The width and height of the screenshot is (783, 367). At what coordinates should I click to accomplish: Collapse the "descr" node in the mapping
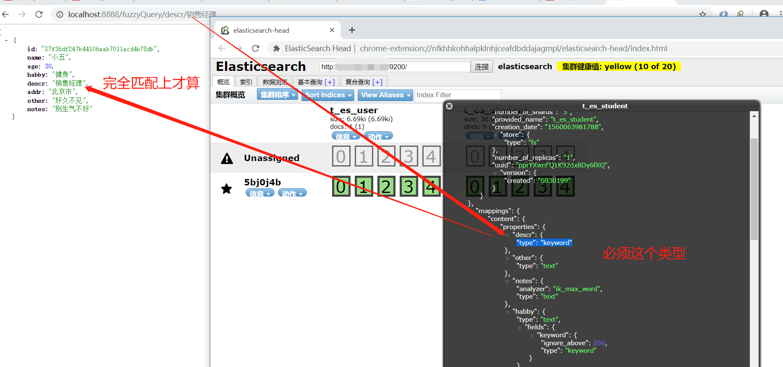(508, 235)
